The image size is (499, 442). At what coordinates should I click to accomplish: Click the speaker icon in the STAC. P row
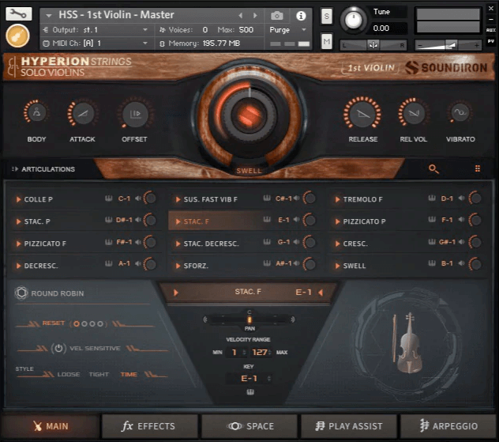click(x=138, y=220)
